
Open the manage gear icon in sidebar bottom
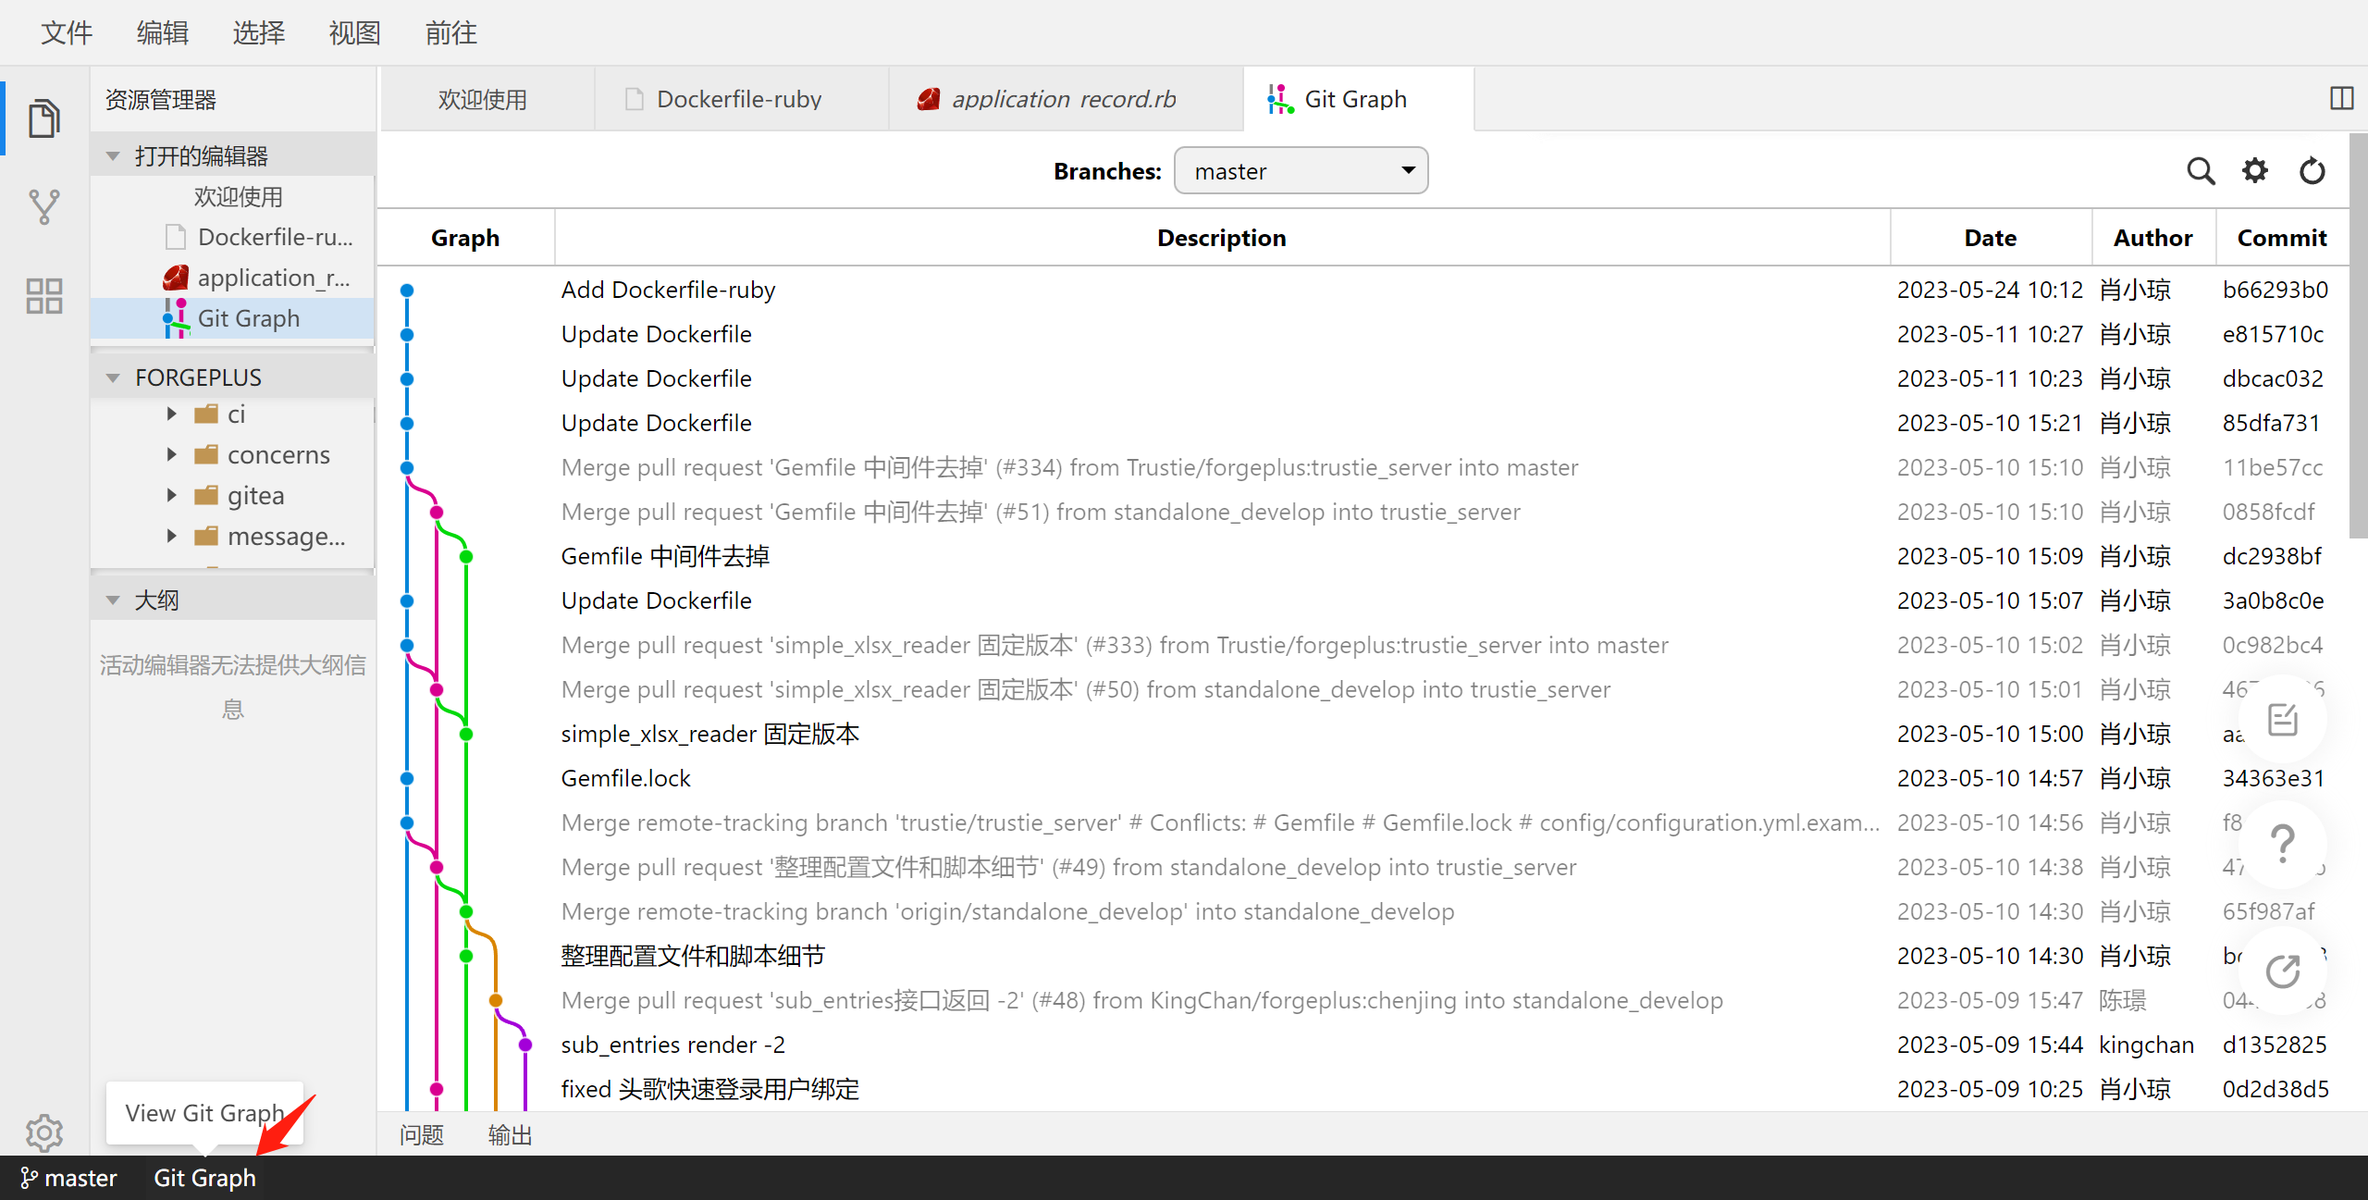(43, 1132)
